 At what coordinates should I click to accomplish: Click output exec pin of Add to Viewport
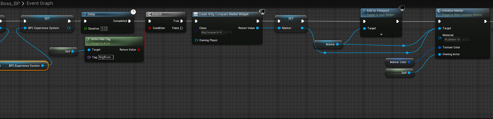click(x=397, y=21)
